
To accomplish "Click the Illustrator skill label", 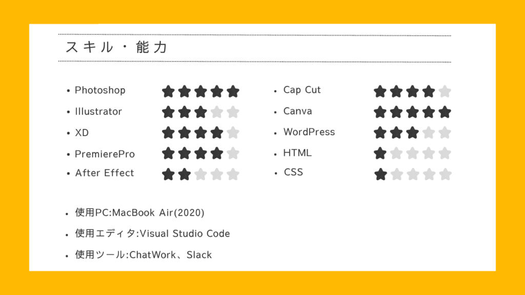I will pos(98,112).
